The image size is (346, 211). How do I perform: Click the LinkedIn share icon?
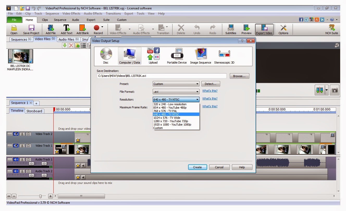pyautogui.click(x=322, y=20)
